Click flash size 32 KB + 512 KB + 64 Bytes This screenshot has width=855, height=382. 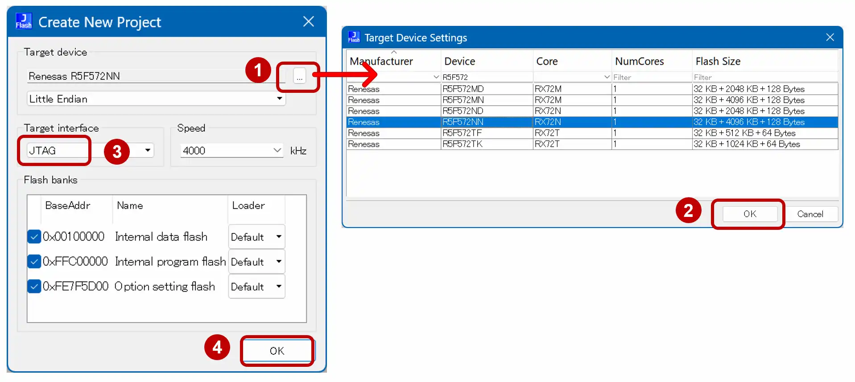tap(765, 133)
